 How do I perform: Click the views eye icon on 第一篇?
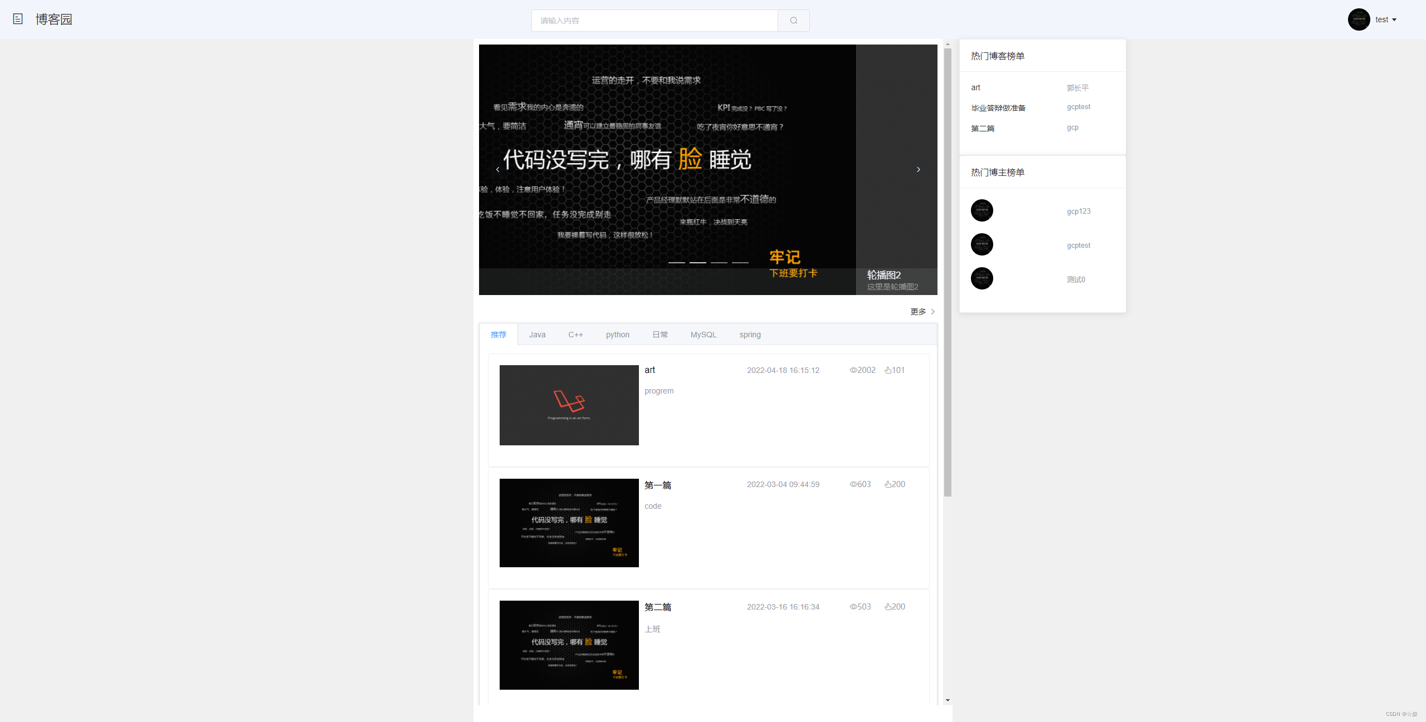pyautogui.click(x=853, y=484)
